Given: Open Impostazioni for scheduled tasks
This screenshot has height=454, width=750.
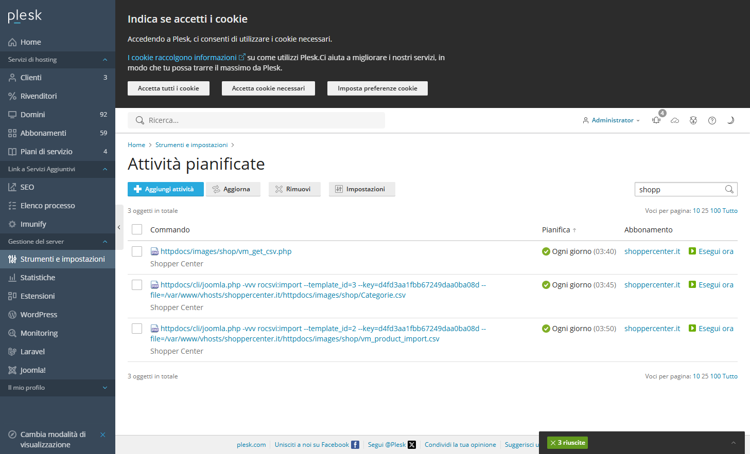Looking at the screenshot, I should coord(362,189).
